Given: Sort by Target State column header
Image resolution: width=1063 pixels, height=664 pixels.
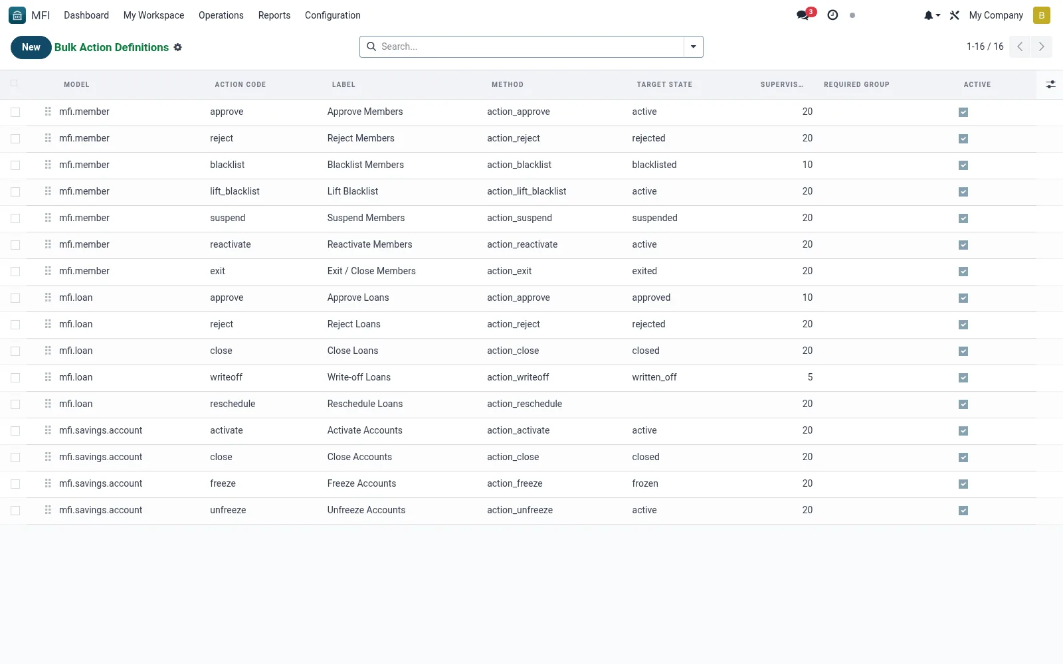Looking at the screenshot, I should click(664, 84).
